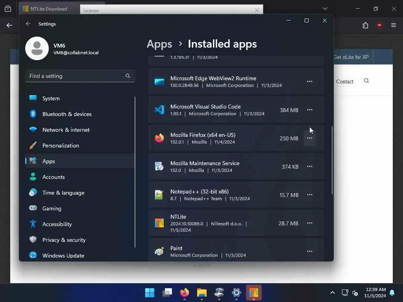Open more options for NTLite
The image size is (403, 302).
click(x=310, y=223)
